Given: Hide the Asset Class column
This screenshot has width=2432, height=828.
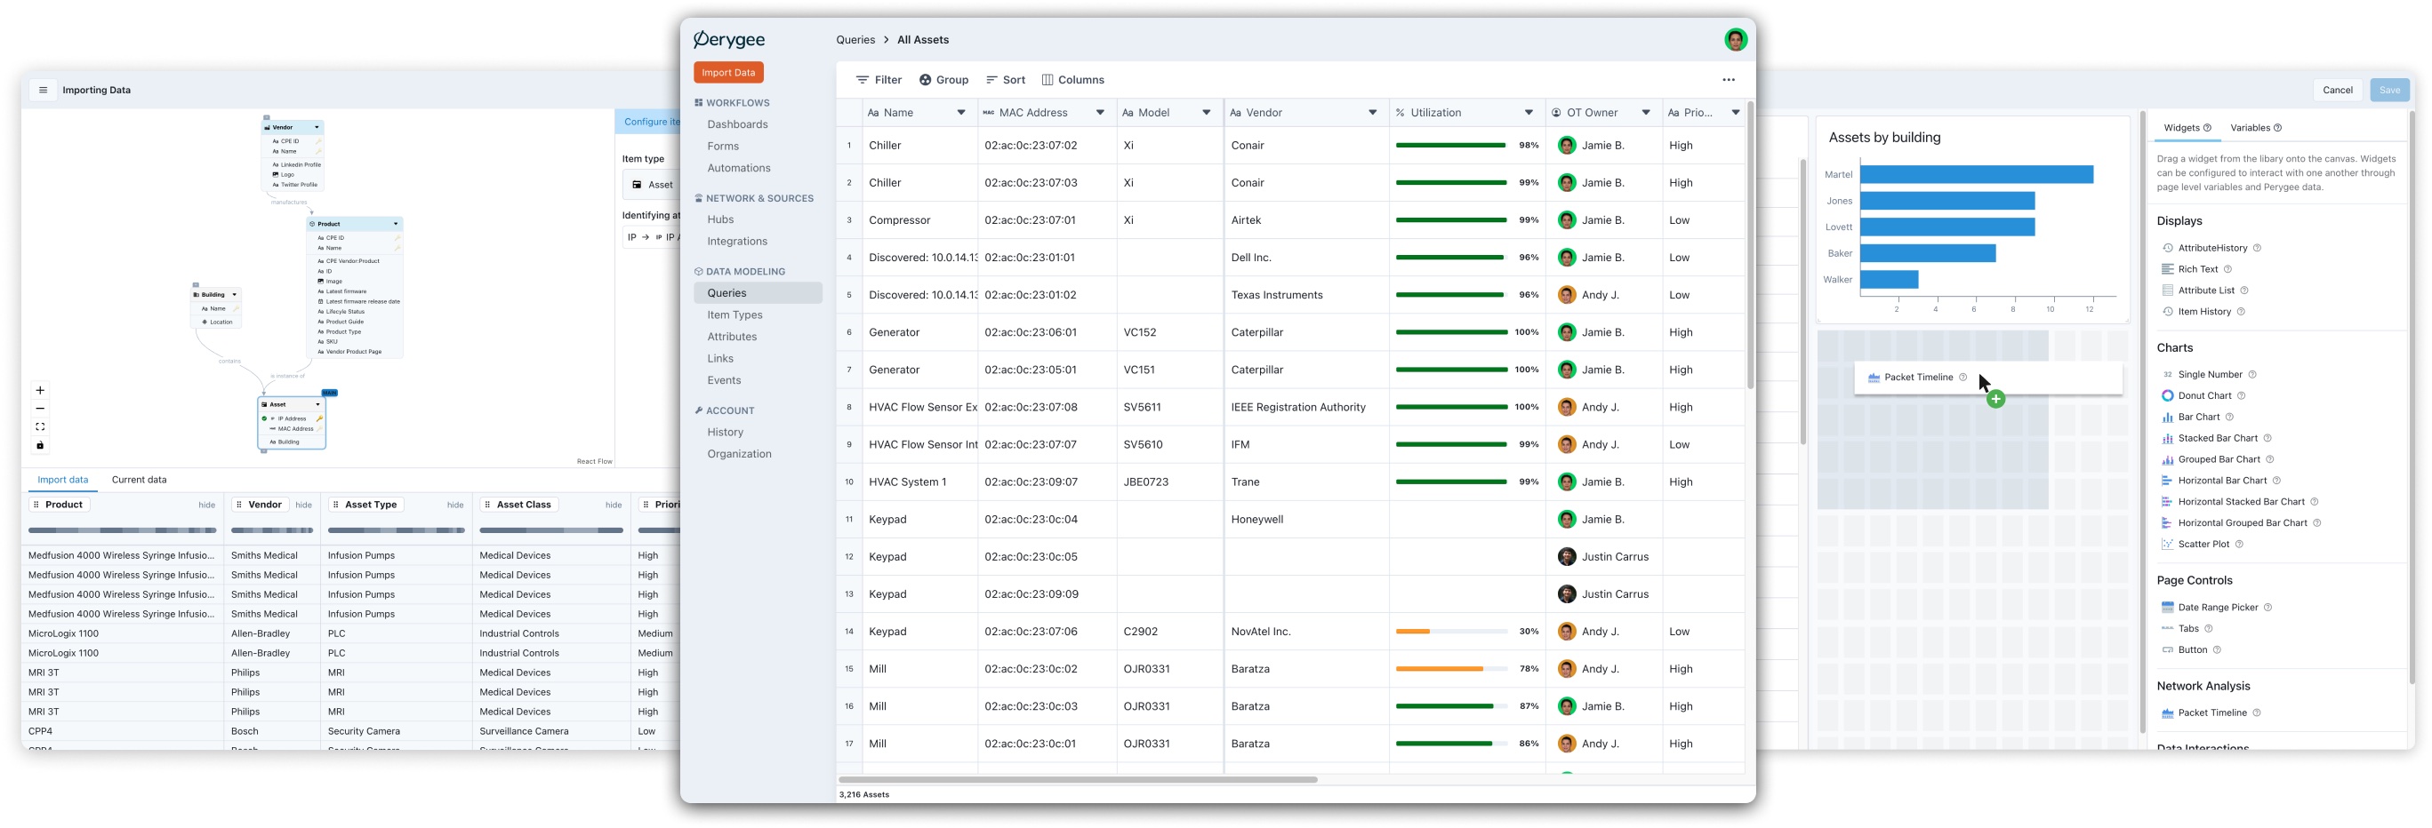Looking at the screenshot, I should click(613, 506).
